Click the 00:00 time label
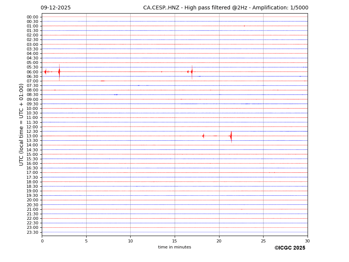349x262 pixels. pyautogui.click(x=32, y=17)
